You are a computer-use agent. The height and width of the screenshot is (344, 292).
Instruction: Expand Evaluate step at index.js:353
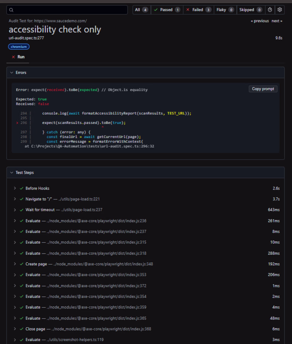[15, 275]
